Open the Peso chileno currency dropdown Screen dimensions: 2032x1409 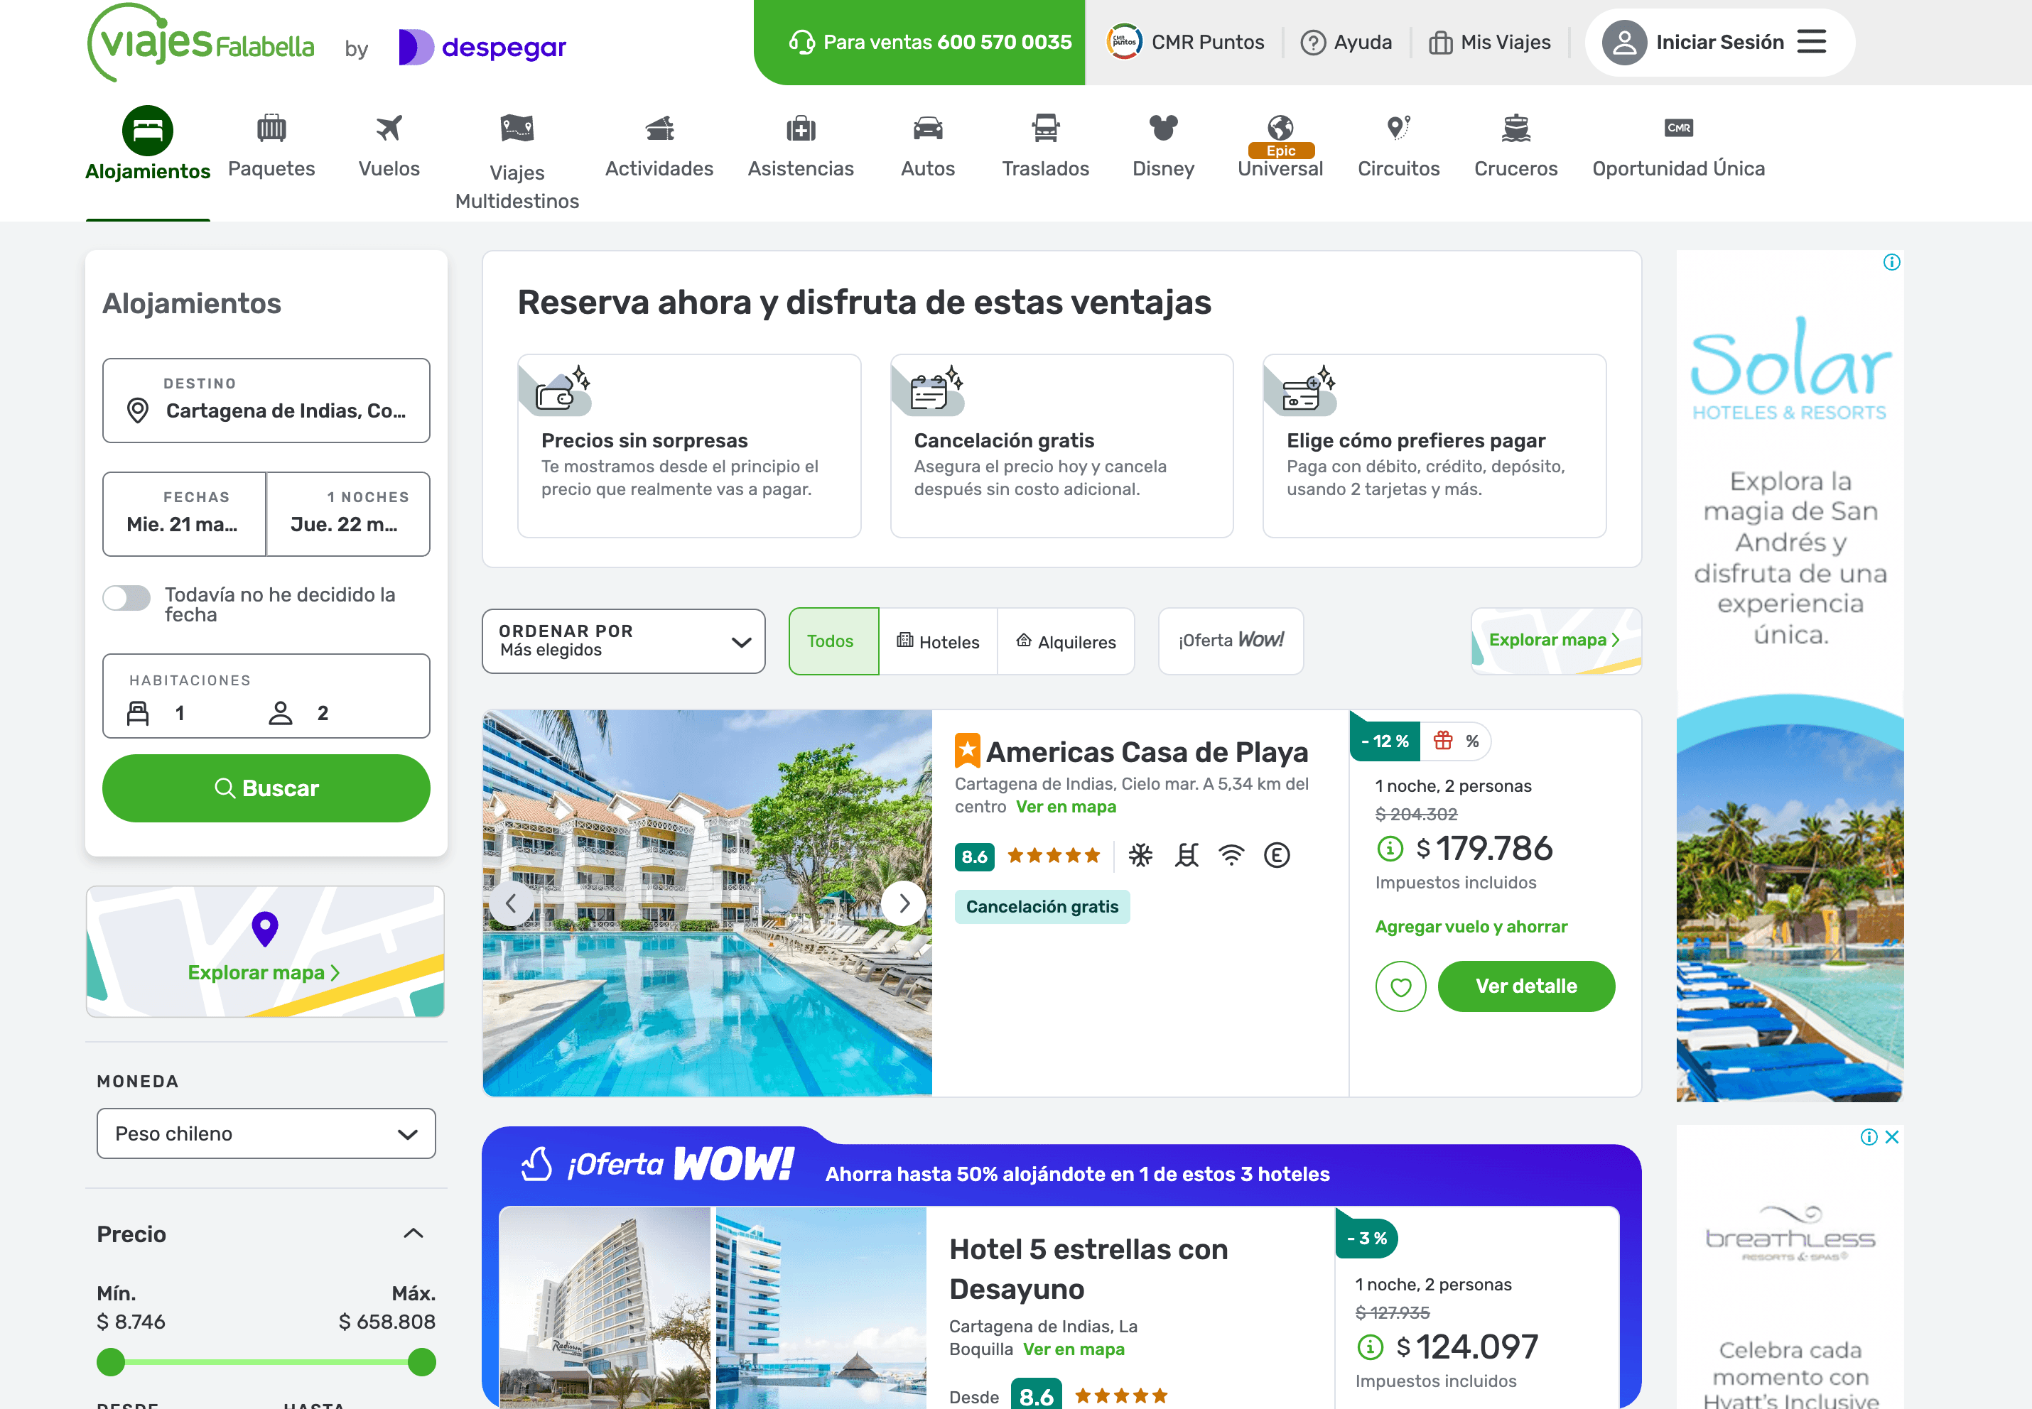coord(265,1133)
